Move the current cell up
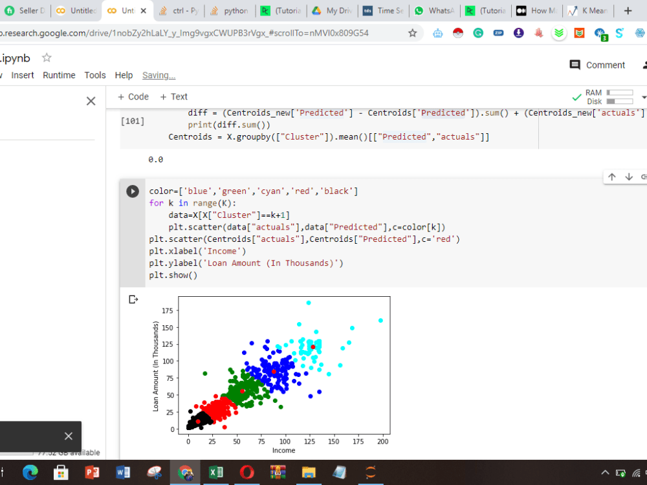This screenshot has width=647, height=485. 612,177
